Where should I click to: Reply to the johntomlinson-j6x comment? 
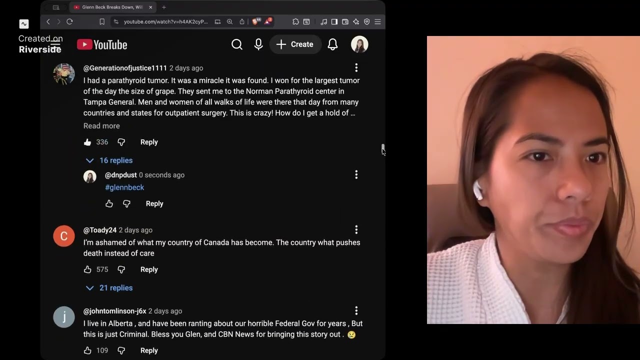(149, 350)
